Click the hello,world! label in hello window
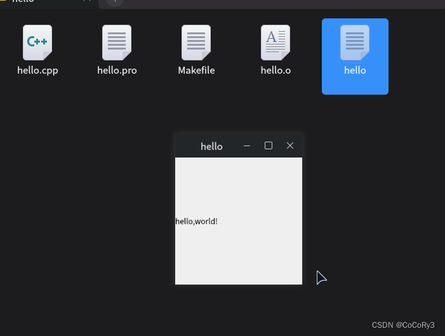This screenshot has height=336, width=445. coord(196,221)
